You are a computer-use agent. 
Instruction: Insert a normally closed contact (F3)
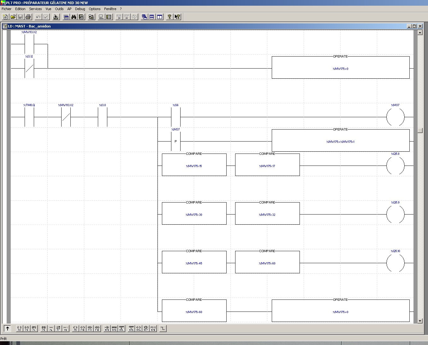27,329
